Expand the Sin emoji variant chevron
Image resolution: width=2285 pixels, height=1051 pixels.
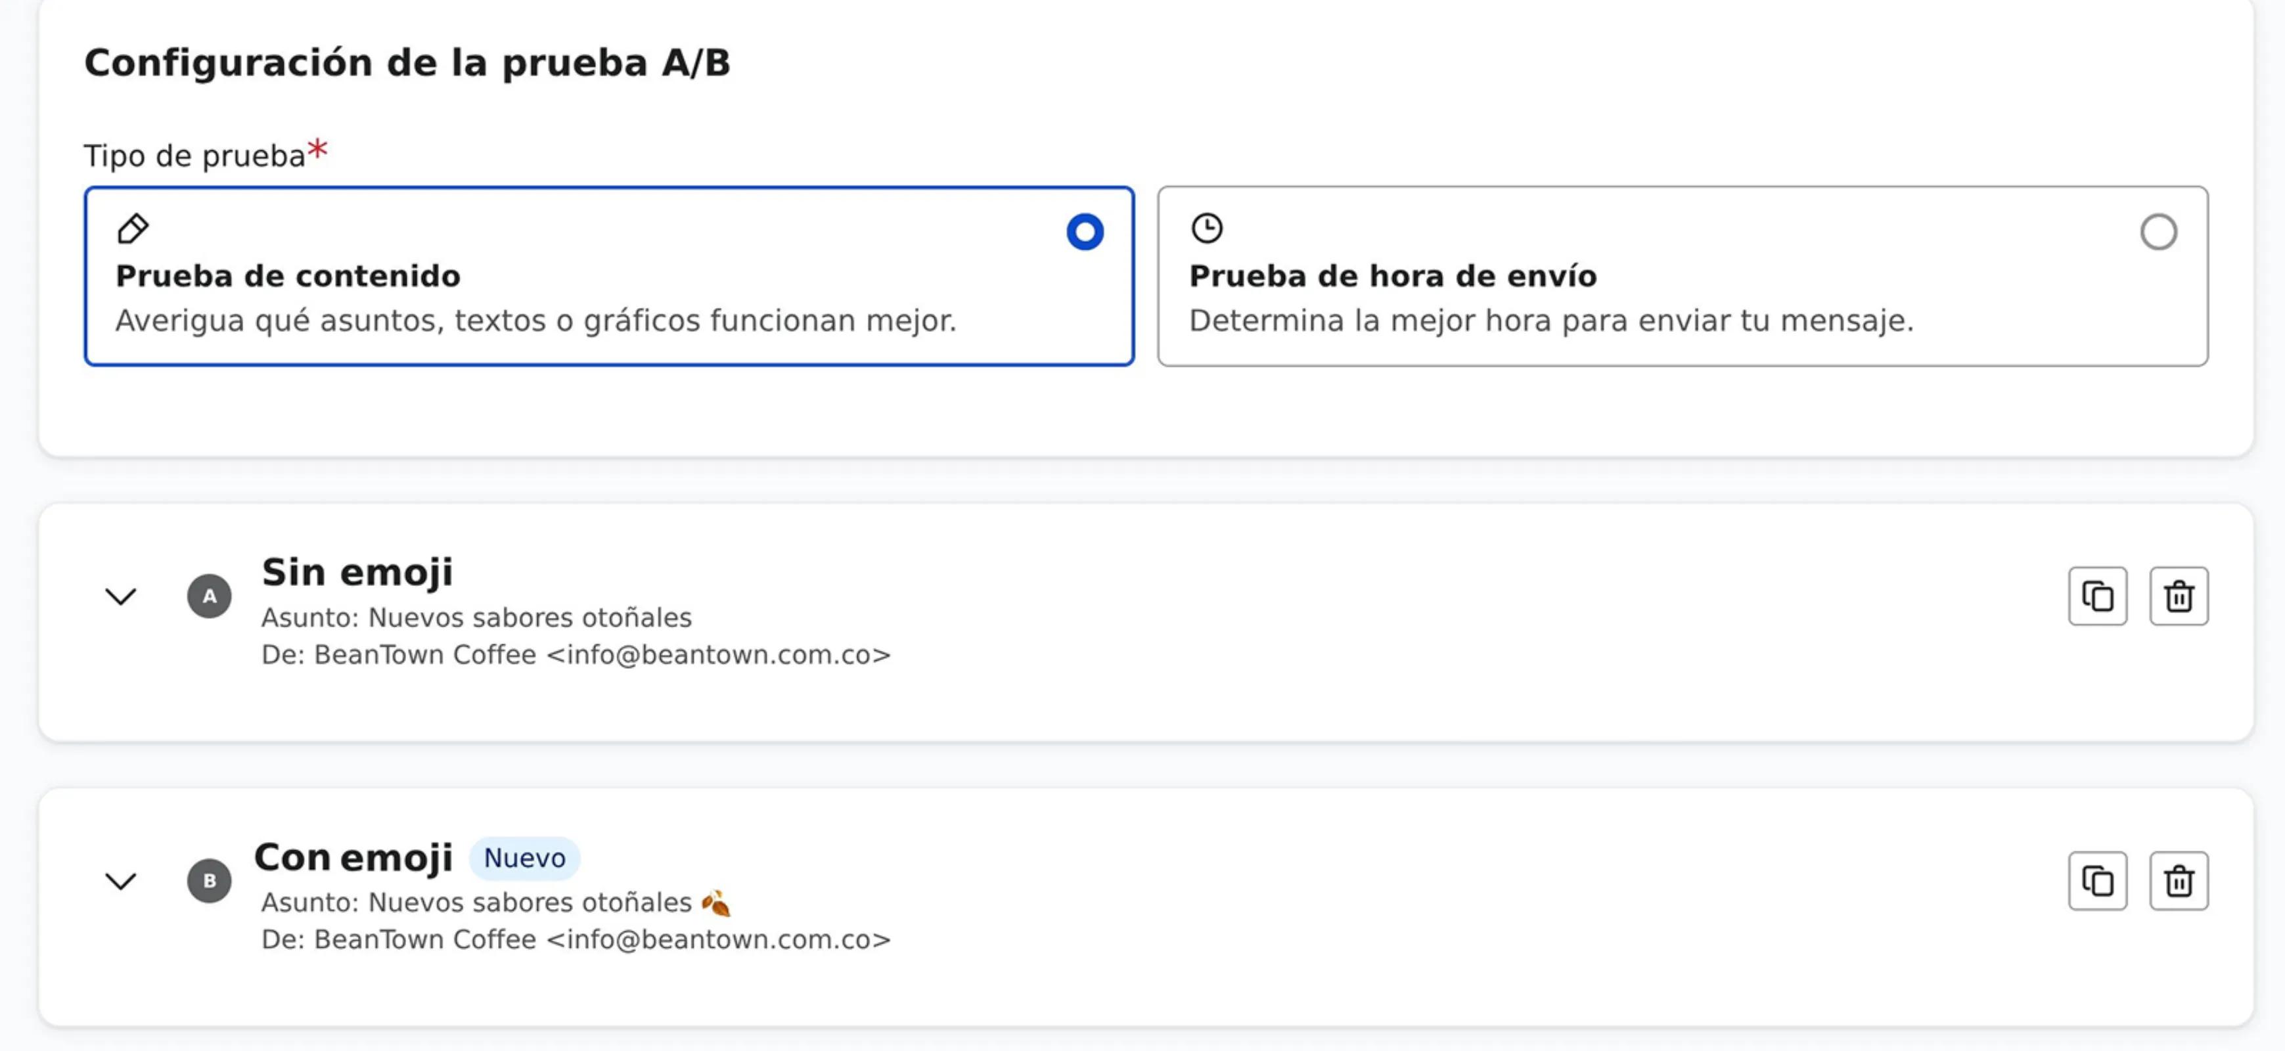coord(121,596)
